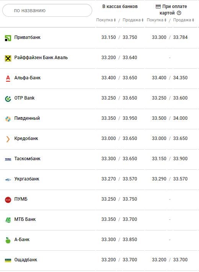
Task: Open the Ощадбанк bank link
Action: (x=26, y=260)
